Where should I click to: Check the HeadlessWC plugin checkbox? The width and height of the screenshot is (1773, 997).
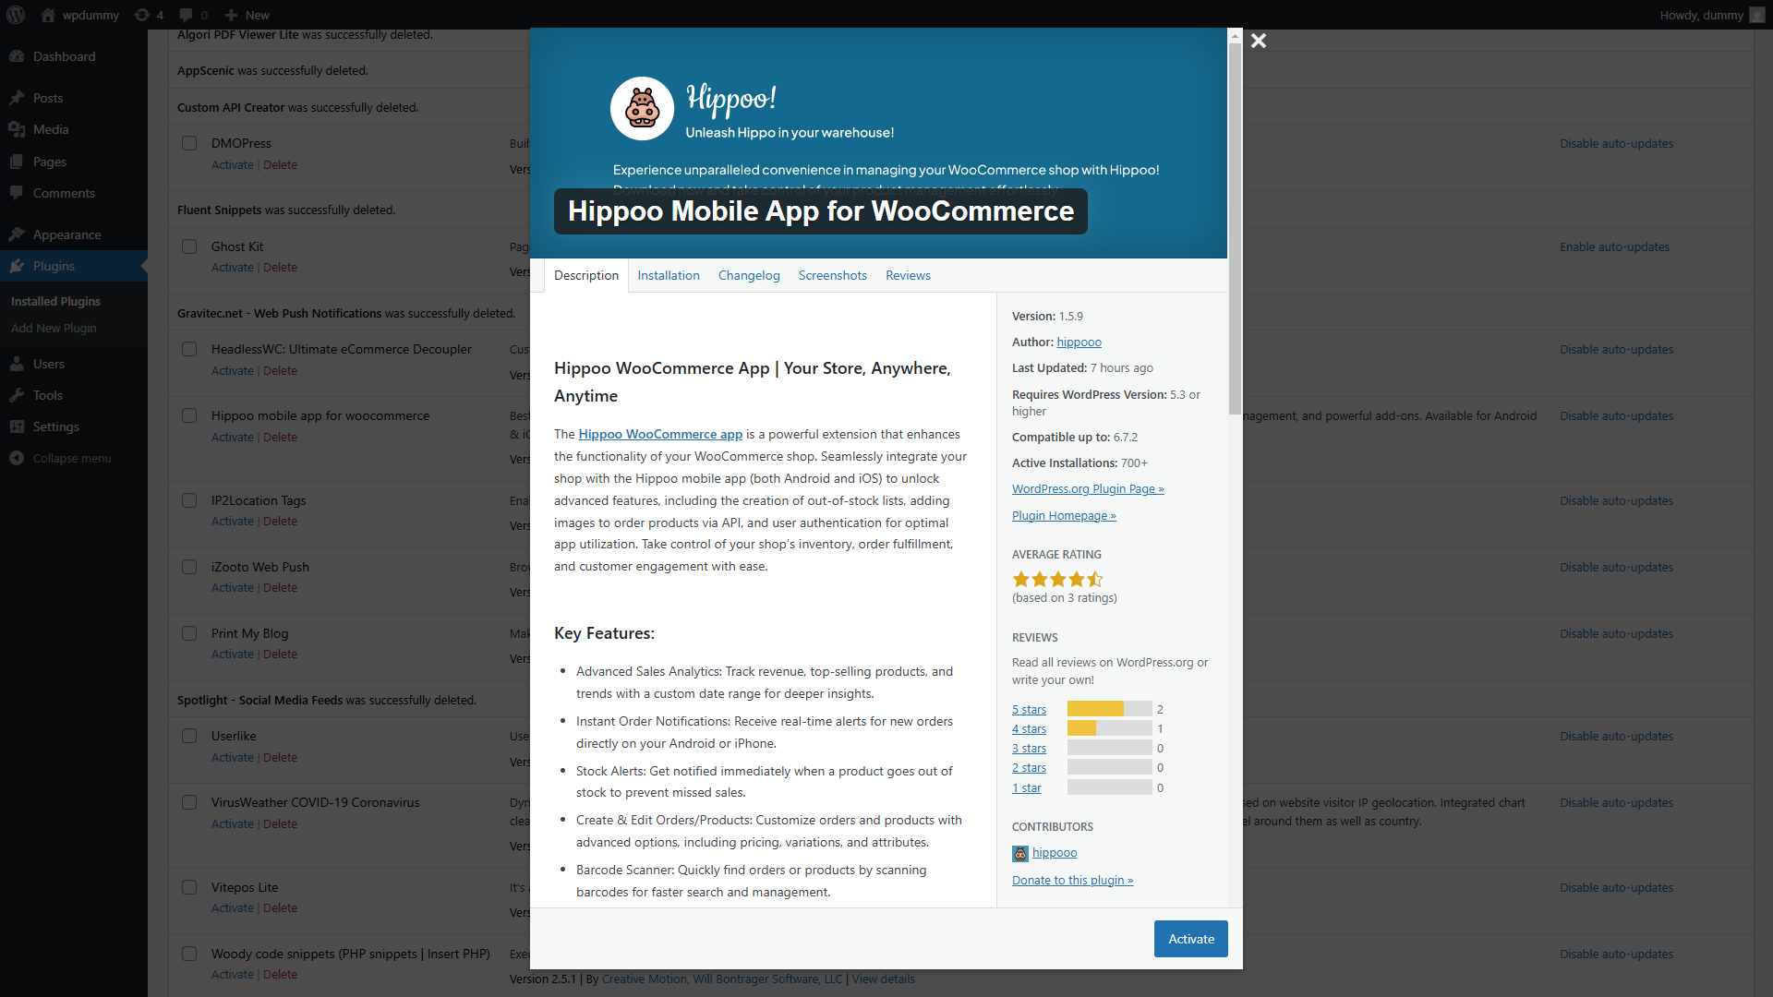point(189,349)
